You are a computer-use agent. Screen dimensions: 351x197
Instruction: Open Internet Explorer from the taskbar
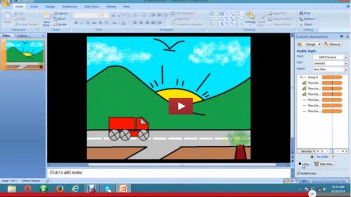point(75,188)
